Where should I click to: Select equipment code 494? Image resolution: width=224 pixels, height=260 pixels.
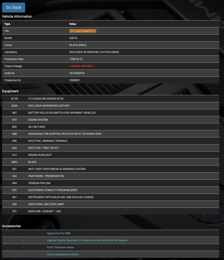coord(15,183)
